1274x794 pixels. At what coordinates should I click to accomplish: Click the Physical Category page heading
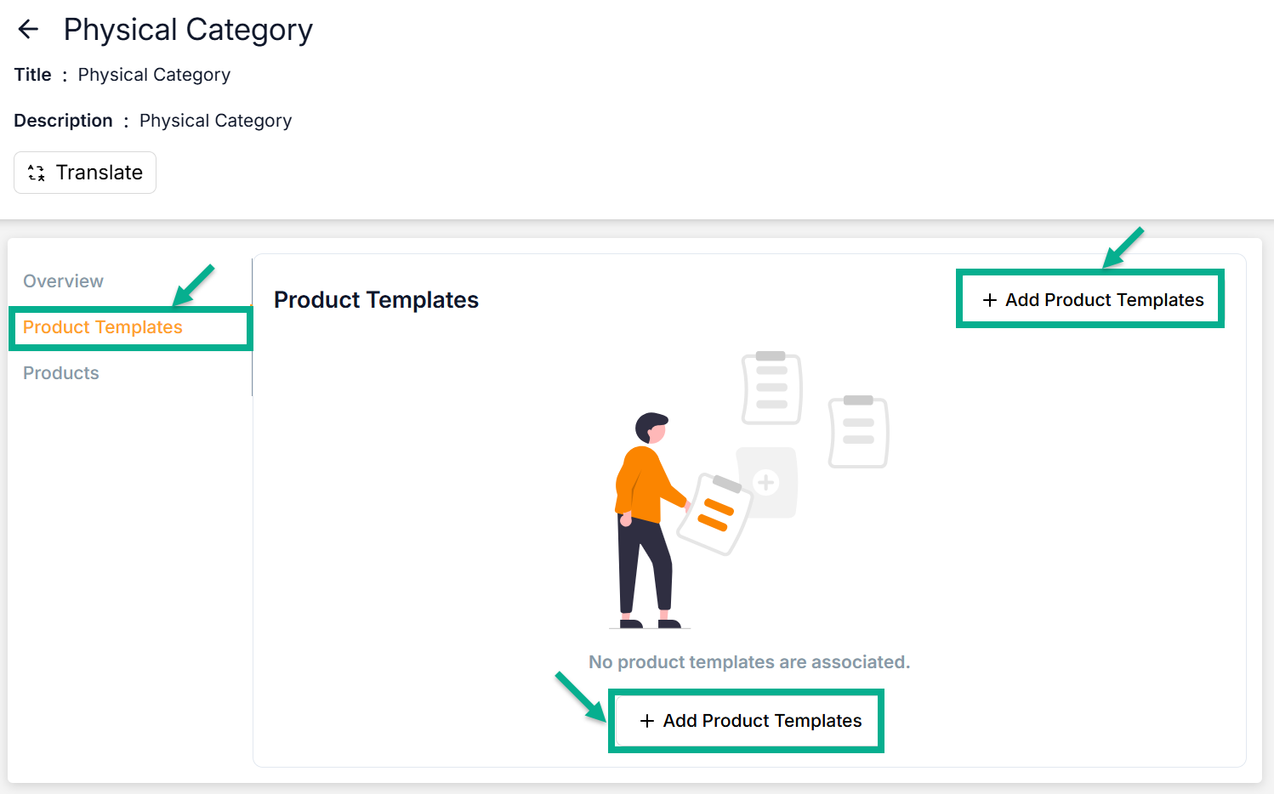[x=188, y=30]
